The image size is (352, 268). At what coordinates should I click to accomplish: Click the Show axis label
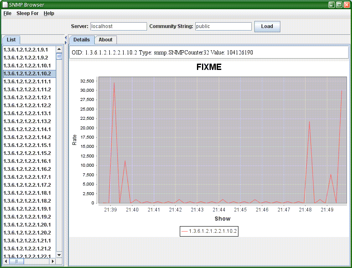pos(223,219)
